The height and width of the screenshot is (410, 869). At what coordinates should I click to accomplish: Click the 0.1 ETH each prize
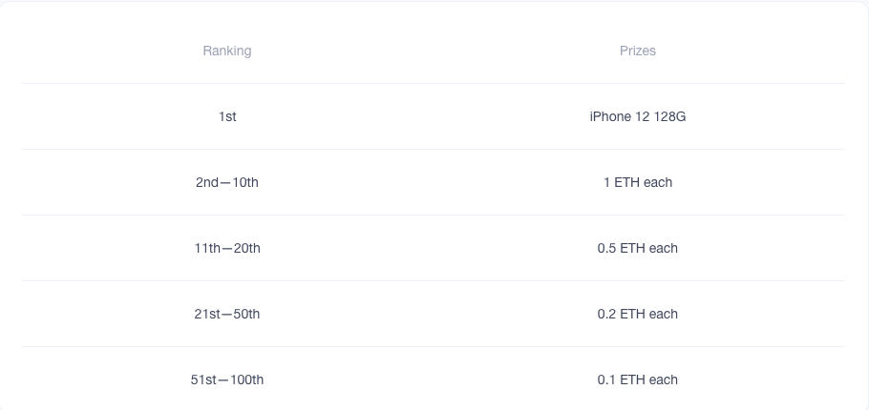(x=638, y=379)
